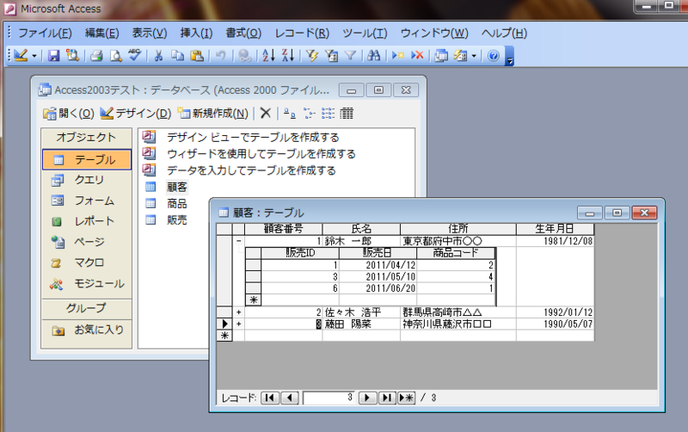Click the New Record toolbar icon
688x432 pixels.
(397, 55)
